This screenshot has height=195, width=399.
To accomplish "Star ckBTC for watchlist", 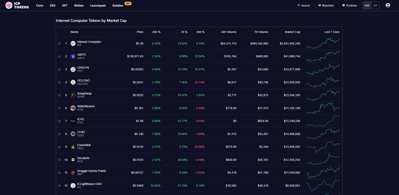I will point(60,56).
